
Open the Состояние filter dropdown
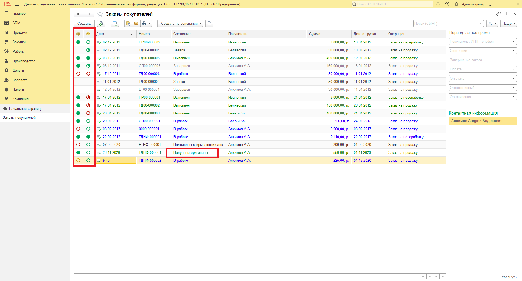pos(514,51)
